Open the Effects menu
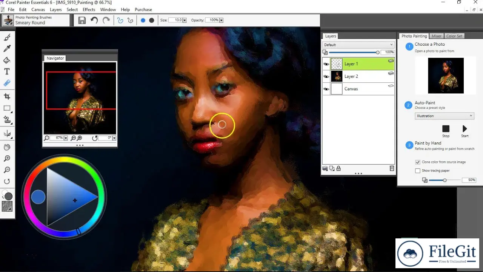 point(89,9)
